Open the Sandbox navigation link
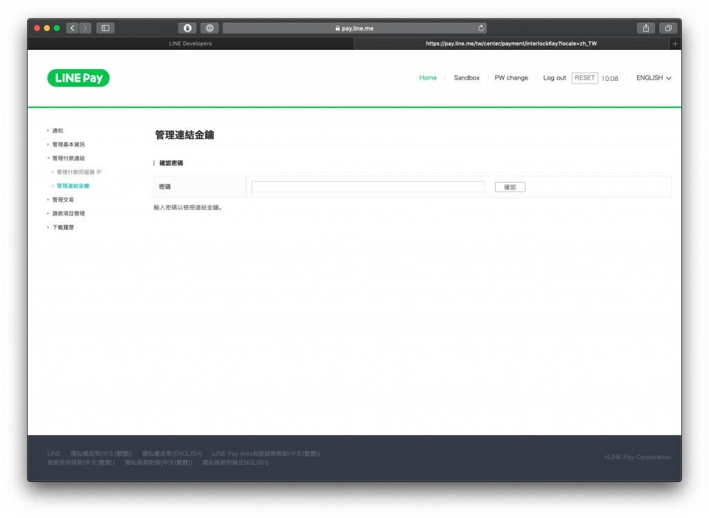Image resolution: width=709 pixels, height=518 pixels. tap(467, 77)
